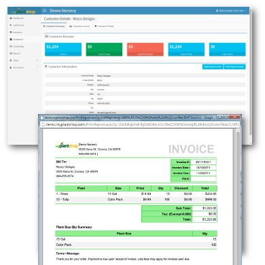Image resolution: width=265 pixels, height=265 pixels.
Task: Toggle the hamburger menu beside Demo Nursery
Action: (x=44, y=10)
